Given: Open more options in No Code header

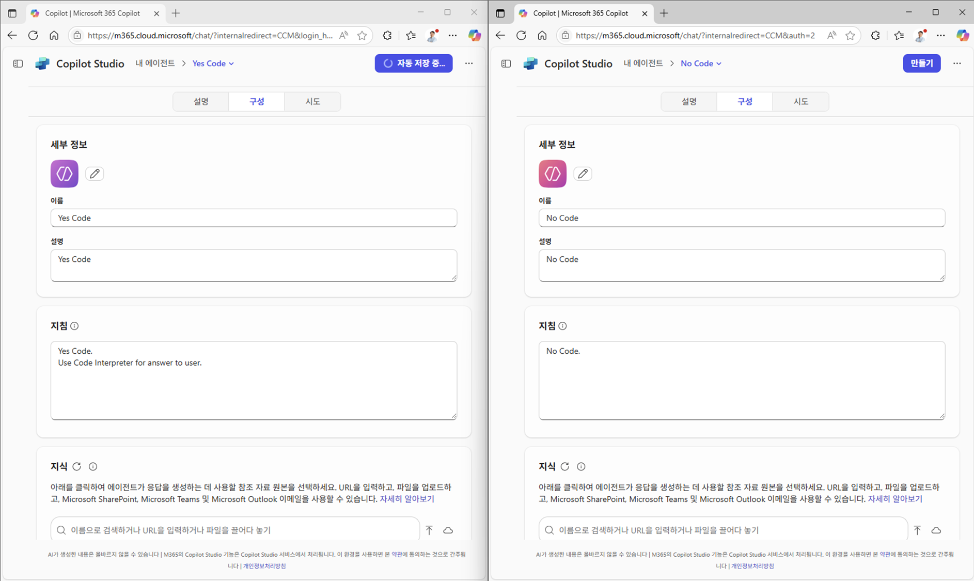Looking at the screenshot, I should [957, 63].
